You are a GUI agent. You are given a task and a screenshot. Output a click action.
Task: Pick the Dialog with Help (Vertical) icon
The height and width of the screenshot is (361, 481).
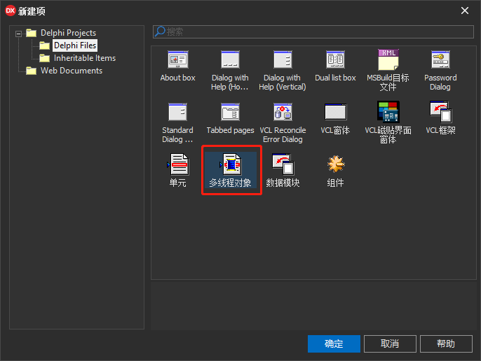[283, 59]
